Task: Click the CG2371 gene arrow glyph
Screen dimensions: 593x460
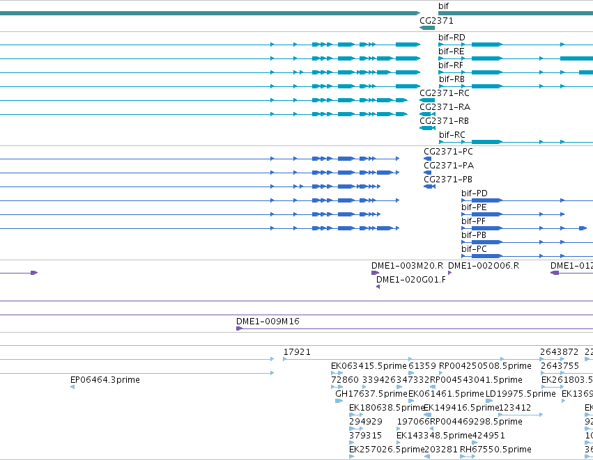Action: 427,28
